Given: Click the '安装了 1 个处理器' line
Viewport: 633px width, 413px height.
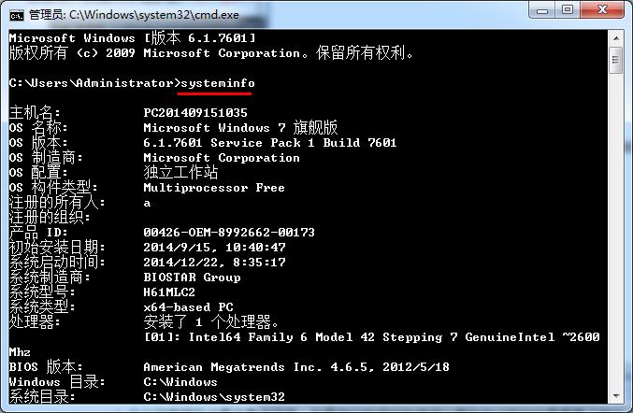Looking at the screenshot, I should coord(211,322).
